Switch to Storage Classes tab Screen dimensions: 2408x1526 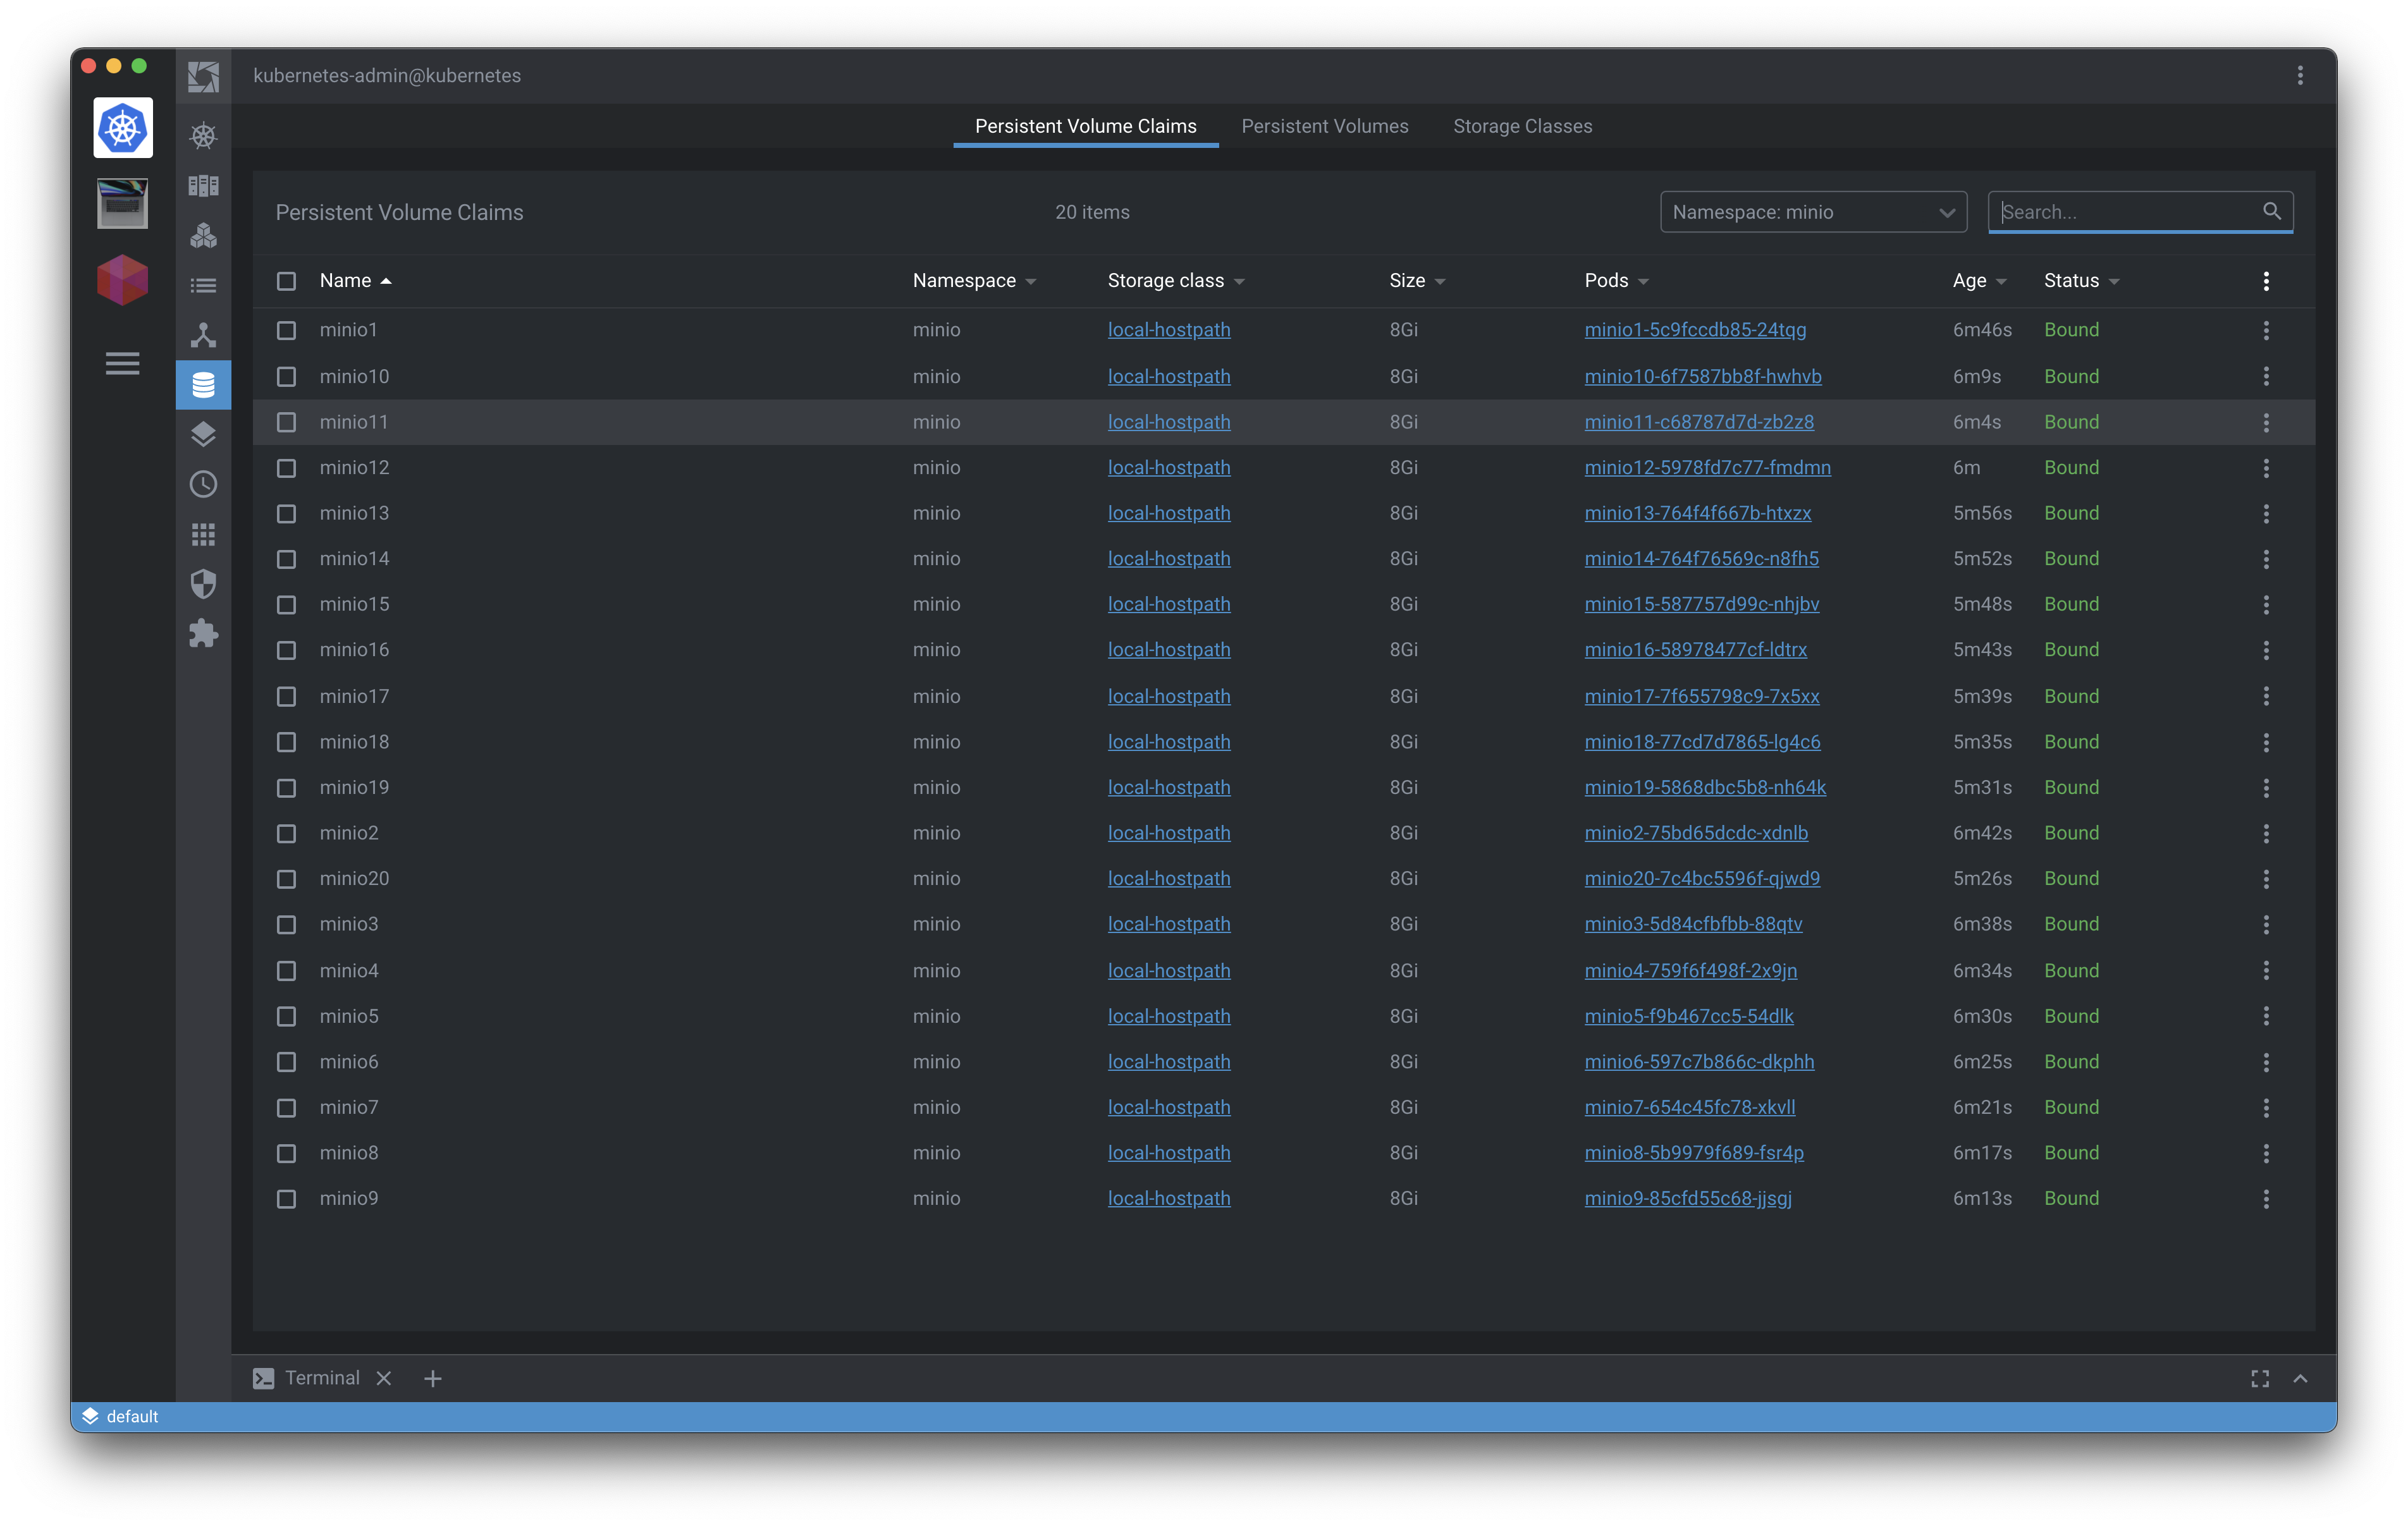coord(1522,126)
